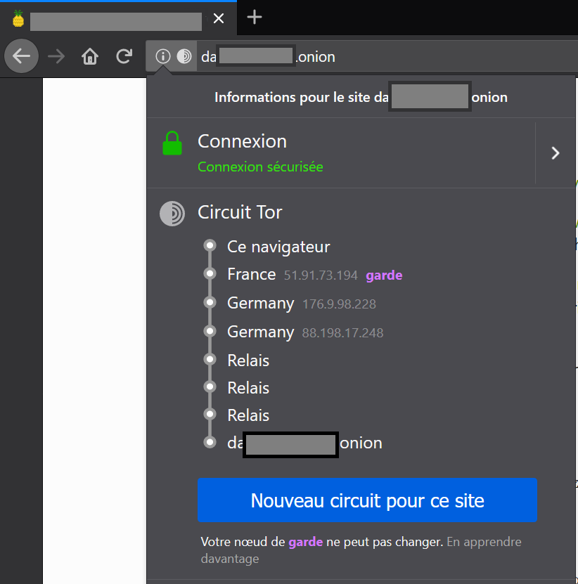Viewport: 578px width, 584px height.
Task: Go to the home page
Action: 90,56
